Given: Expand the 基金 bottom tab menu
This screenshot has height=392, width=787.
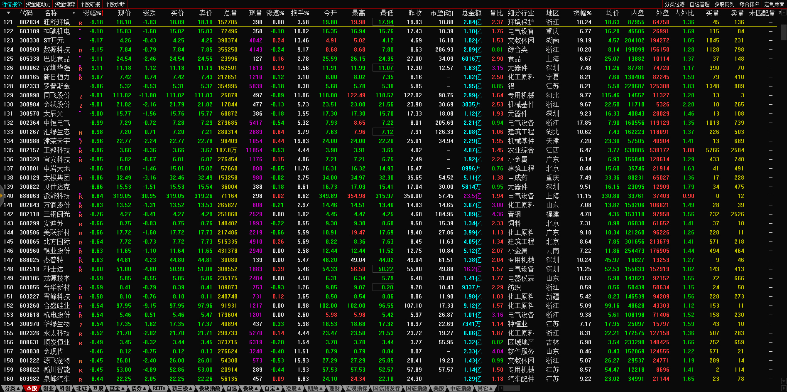Looking at the screenshot, I should 117,388.
